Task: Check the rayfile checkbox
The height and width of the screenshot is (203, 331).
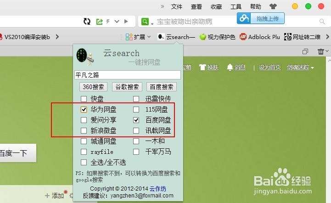Action: click(84, 152)
